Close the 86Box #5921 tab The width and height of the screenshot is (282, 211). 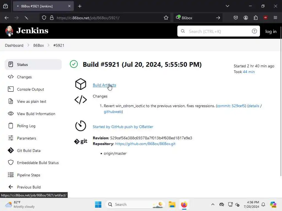[x=69, y=6]
